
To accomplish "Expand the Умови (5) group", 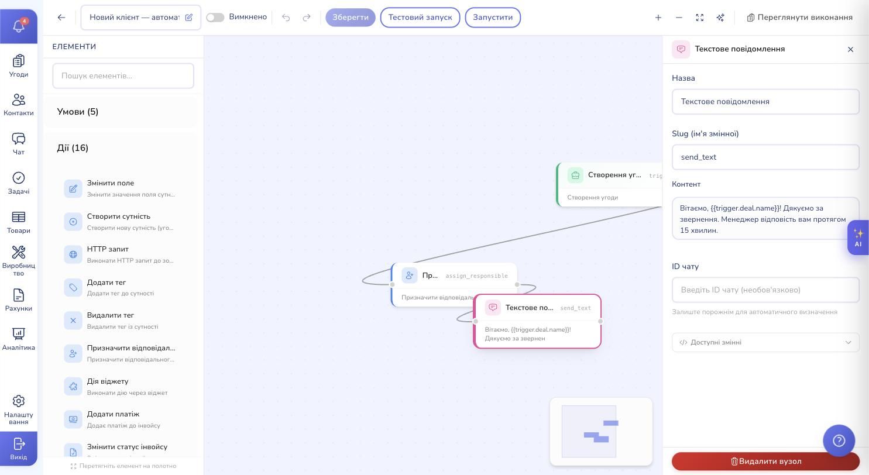I will 120,112.
